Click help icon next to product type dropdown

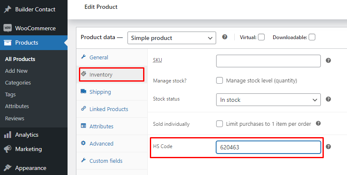pyautogui.click(x=225, y=37)
